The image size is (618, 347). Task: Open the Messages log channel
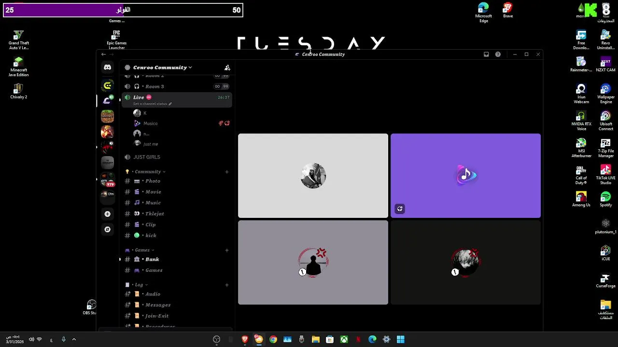pyautogui.click(x=177, y=305)
